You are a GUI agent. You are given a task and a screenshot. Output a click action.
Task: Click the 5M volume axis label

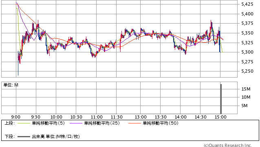(x=245, y=106)
